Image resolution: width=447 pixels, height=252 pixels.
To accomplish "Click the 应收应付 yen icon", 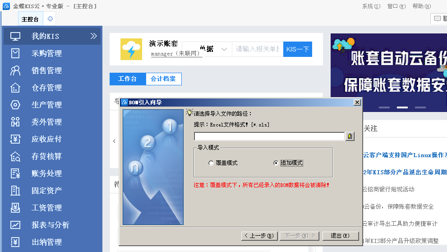I will pos(15,139).
